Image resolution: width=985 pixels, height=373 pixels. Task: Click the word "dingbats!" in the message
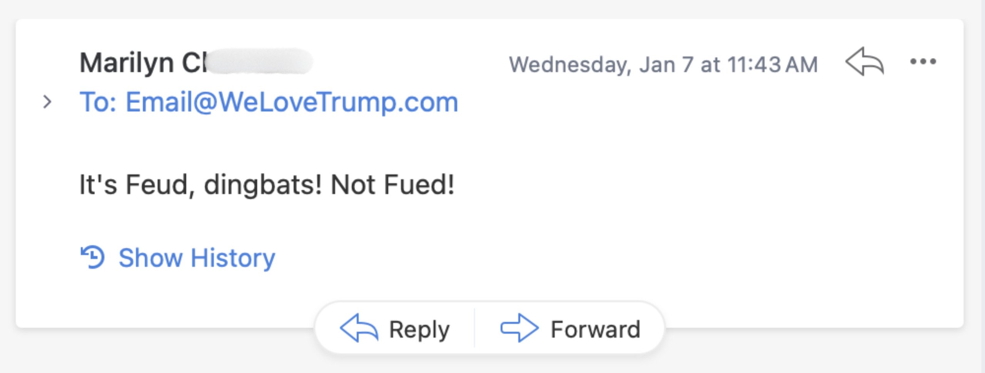point(262,185)
